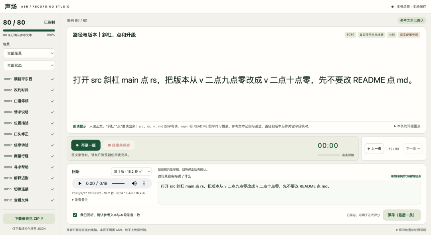Viewport: 431px width, 235px height.
Task: Click the 下一条 next button
Action: 413,148
